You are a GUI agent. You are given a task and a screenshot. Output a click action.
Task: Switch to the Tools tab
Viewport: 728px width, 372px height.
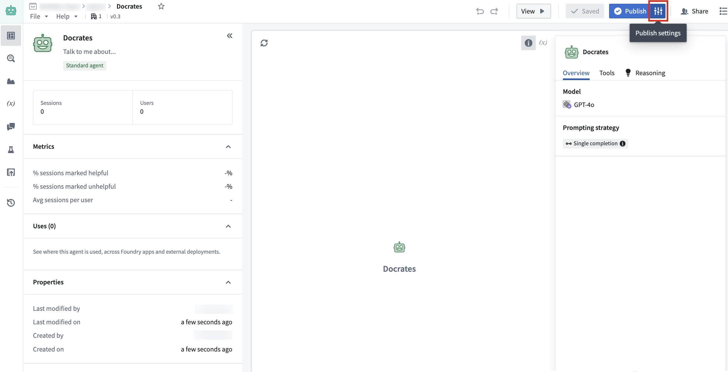pos(607,73)
